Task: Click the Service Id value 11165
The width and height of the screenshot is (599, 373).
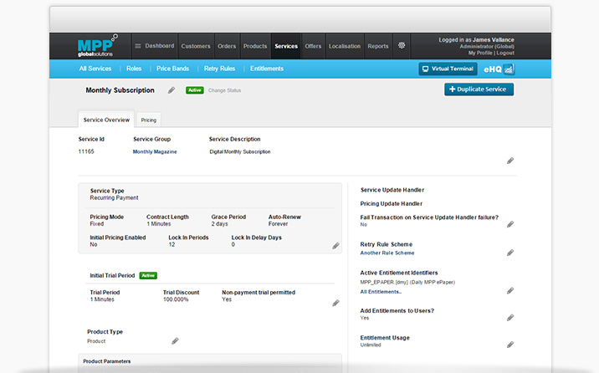Action: (86, 151)
